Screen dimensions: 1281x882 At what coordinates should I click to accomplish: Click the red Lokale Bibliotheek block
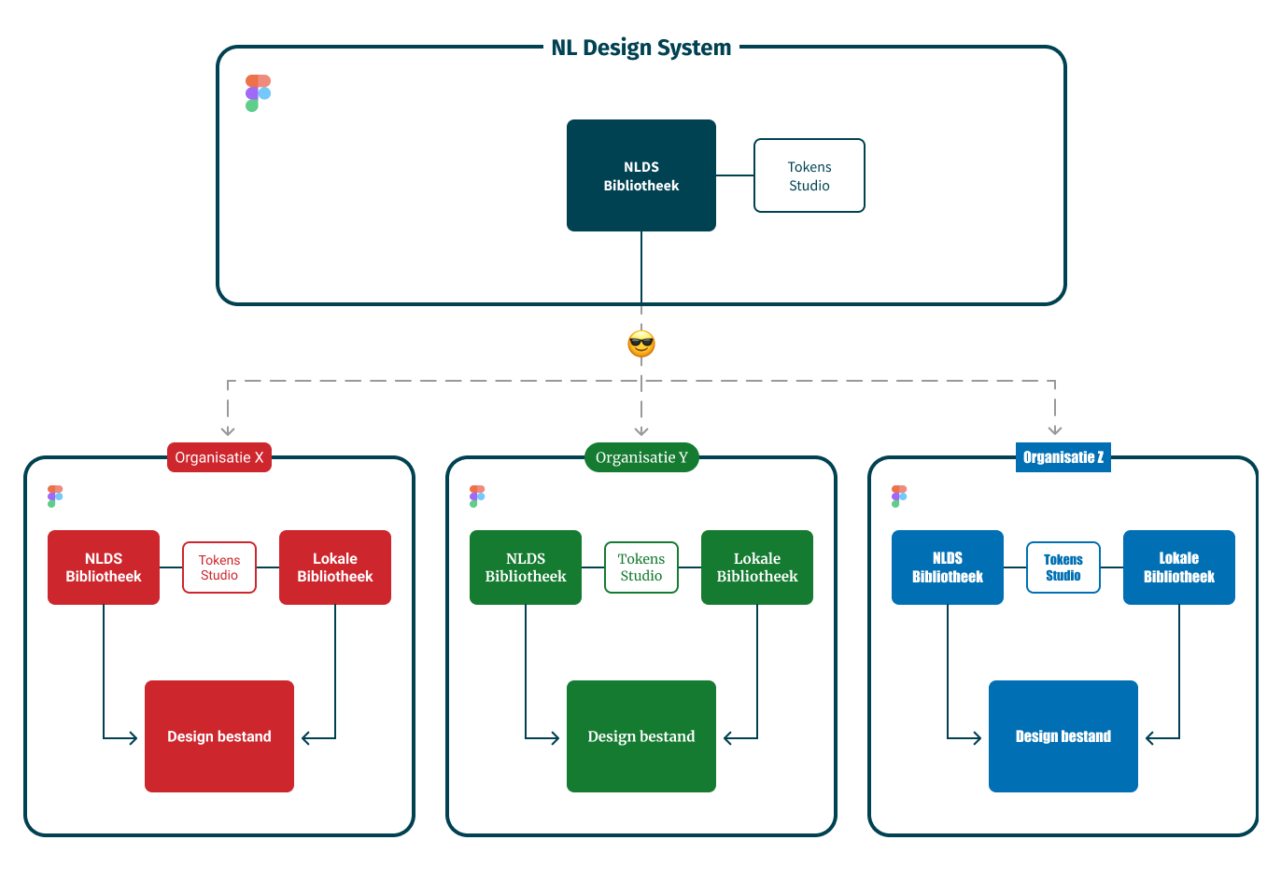point(335,567)
